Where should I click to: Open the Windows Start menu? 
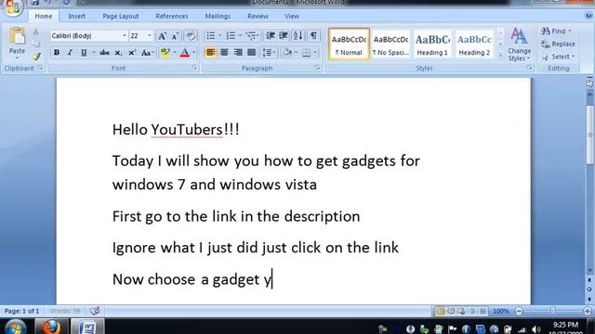(15, 328)
